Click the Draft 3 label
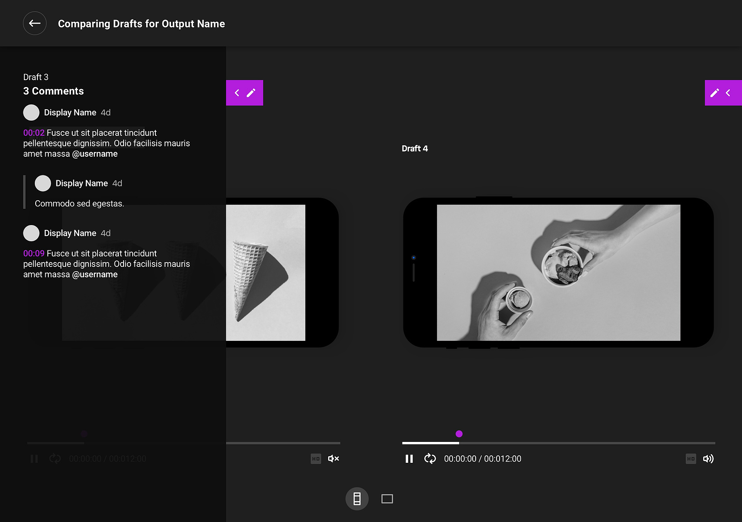Viewport: 742px width, 522px height. 36,77
